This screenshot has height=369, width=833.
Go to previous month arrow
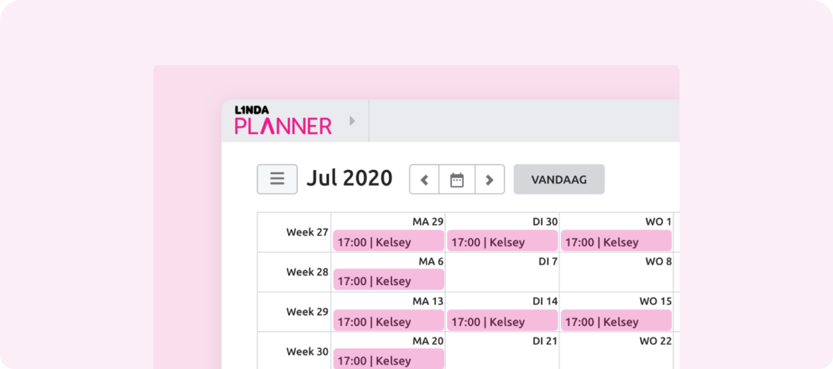(425, 180)
